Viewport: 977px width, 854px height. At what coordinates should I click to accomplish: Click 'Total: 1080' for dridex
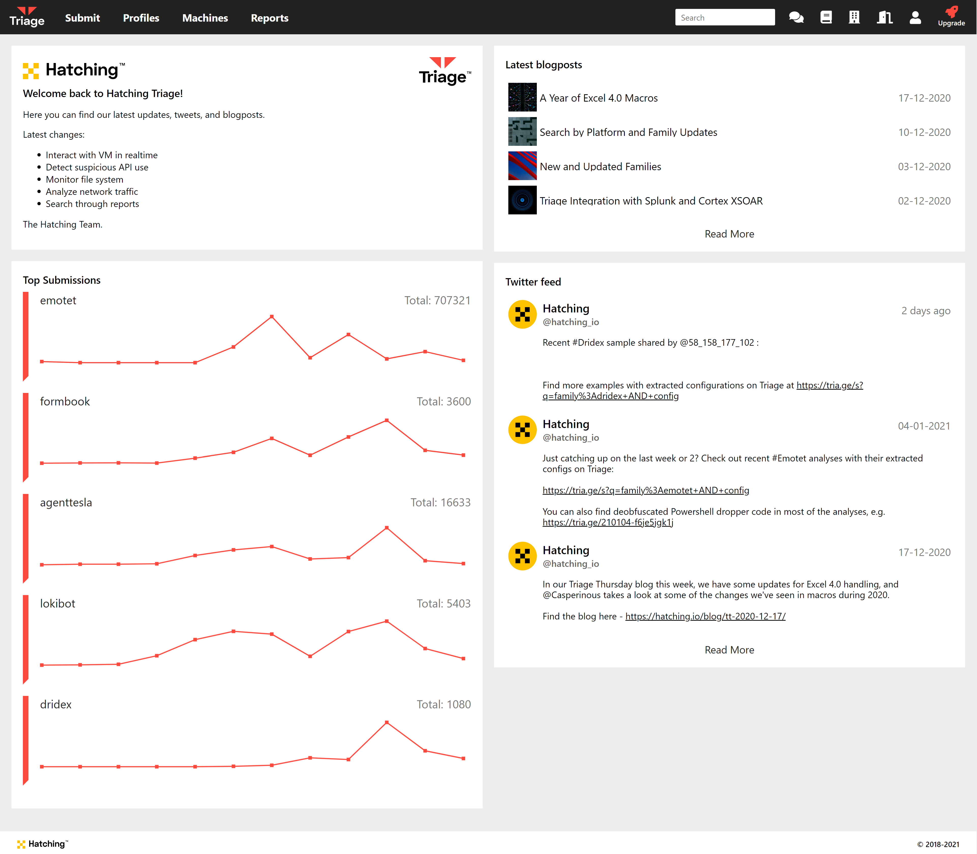pyautogui.click(x=444, y=705)
